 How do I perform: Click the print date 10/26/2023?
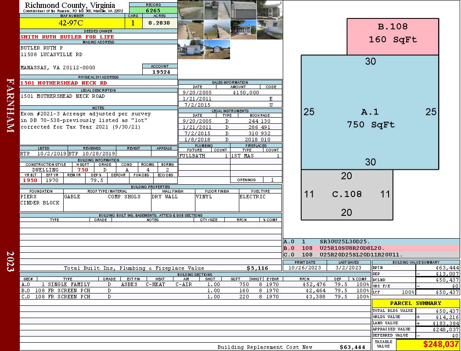click(x=305, y=268)
